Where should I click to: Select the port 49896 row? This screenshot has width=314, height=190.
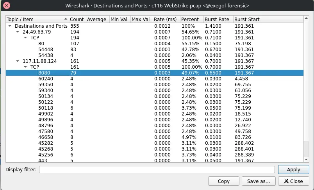(x=155, y=120)
